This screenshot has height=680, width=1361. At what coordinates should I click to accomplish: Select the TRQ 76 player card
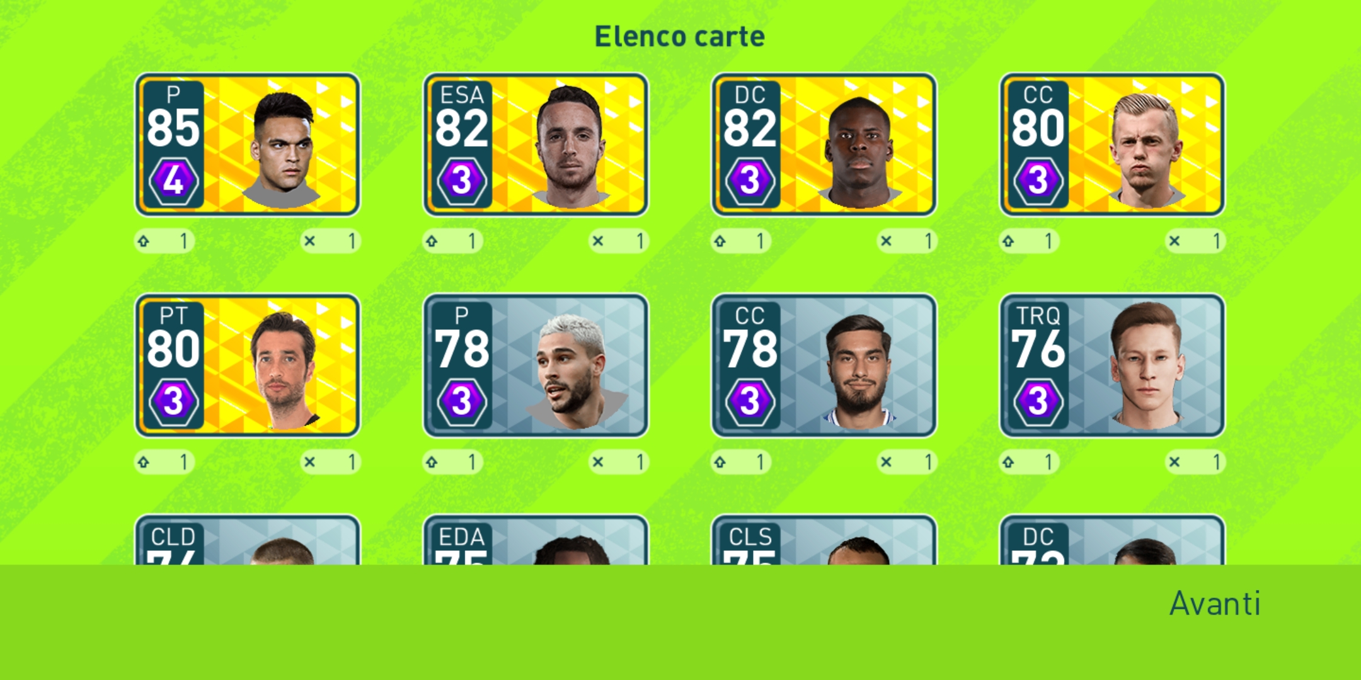[1112, 365]
